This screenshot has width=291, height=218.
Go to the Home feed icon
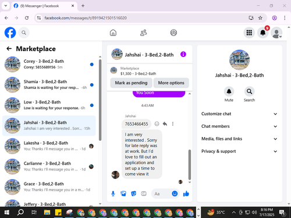click(113, 33)
